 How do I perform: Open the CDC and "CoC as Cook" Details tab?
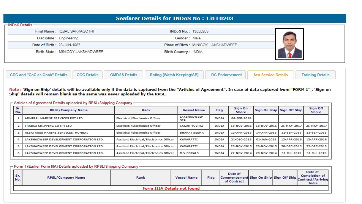[x=38, y=75]
